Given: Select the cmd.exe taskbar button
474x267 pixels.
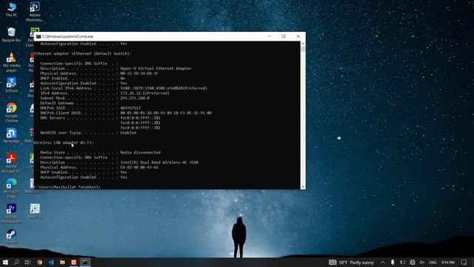Looking at the screenshot, I should coord(85,262).
